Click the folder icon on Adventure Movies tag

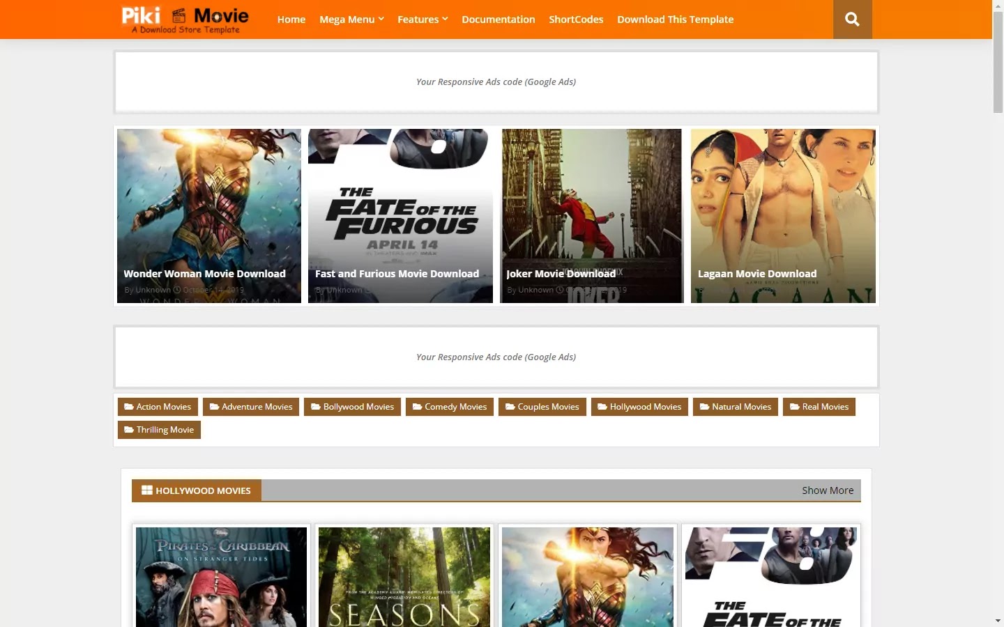[214, 407]
